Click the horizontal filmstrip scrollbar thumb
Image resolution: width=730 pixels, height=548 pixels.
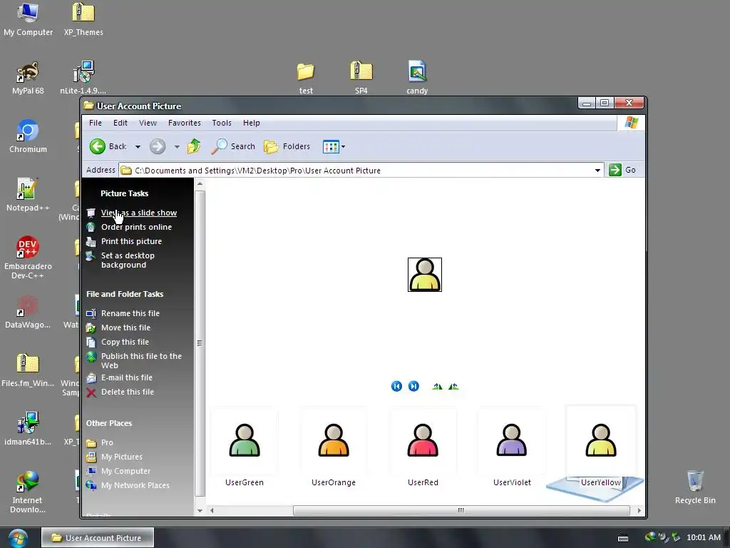pos(461,511)
